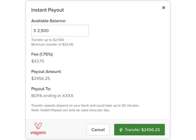Click the Payout Amount label
Viewport: 196px width, 140px height.
(46, 72)
